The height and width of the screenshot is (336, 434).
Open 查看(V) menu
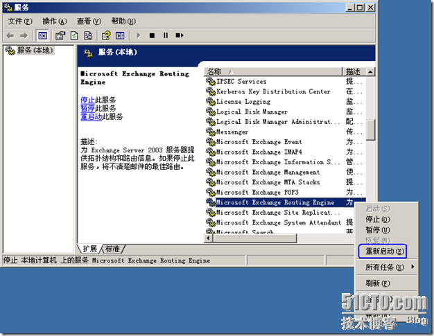[89, 21]
